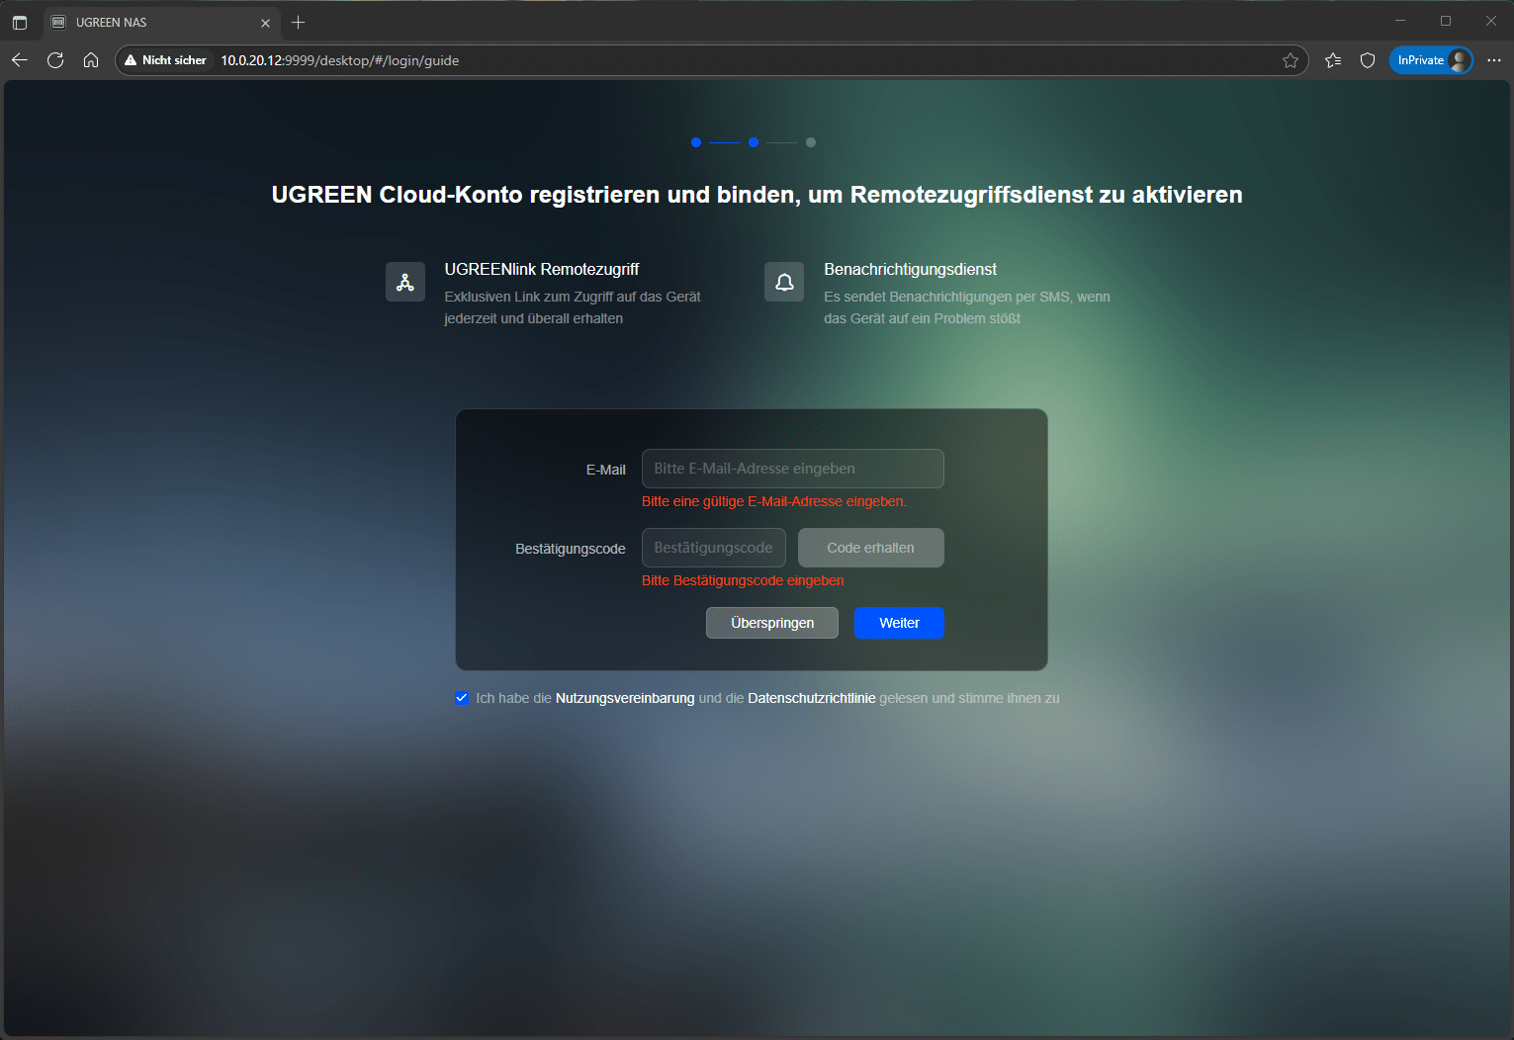Screen dimensions: 1514x1040
Task: Reload the page with the refresh icon
Action: [55, 60]
